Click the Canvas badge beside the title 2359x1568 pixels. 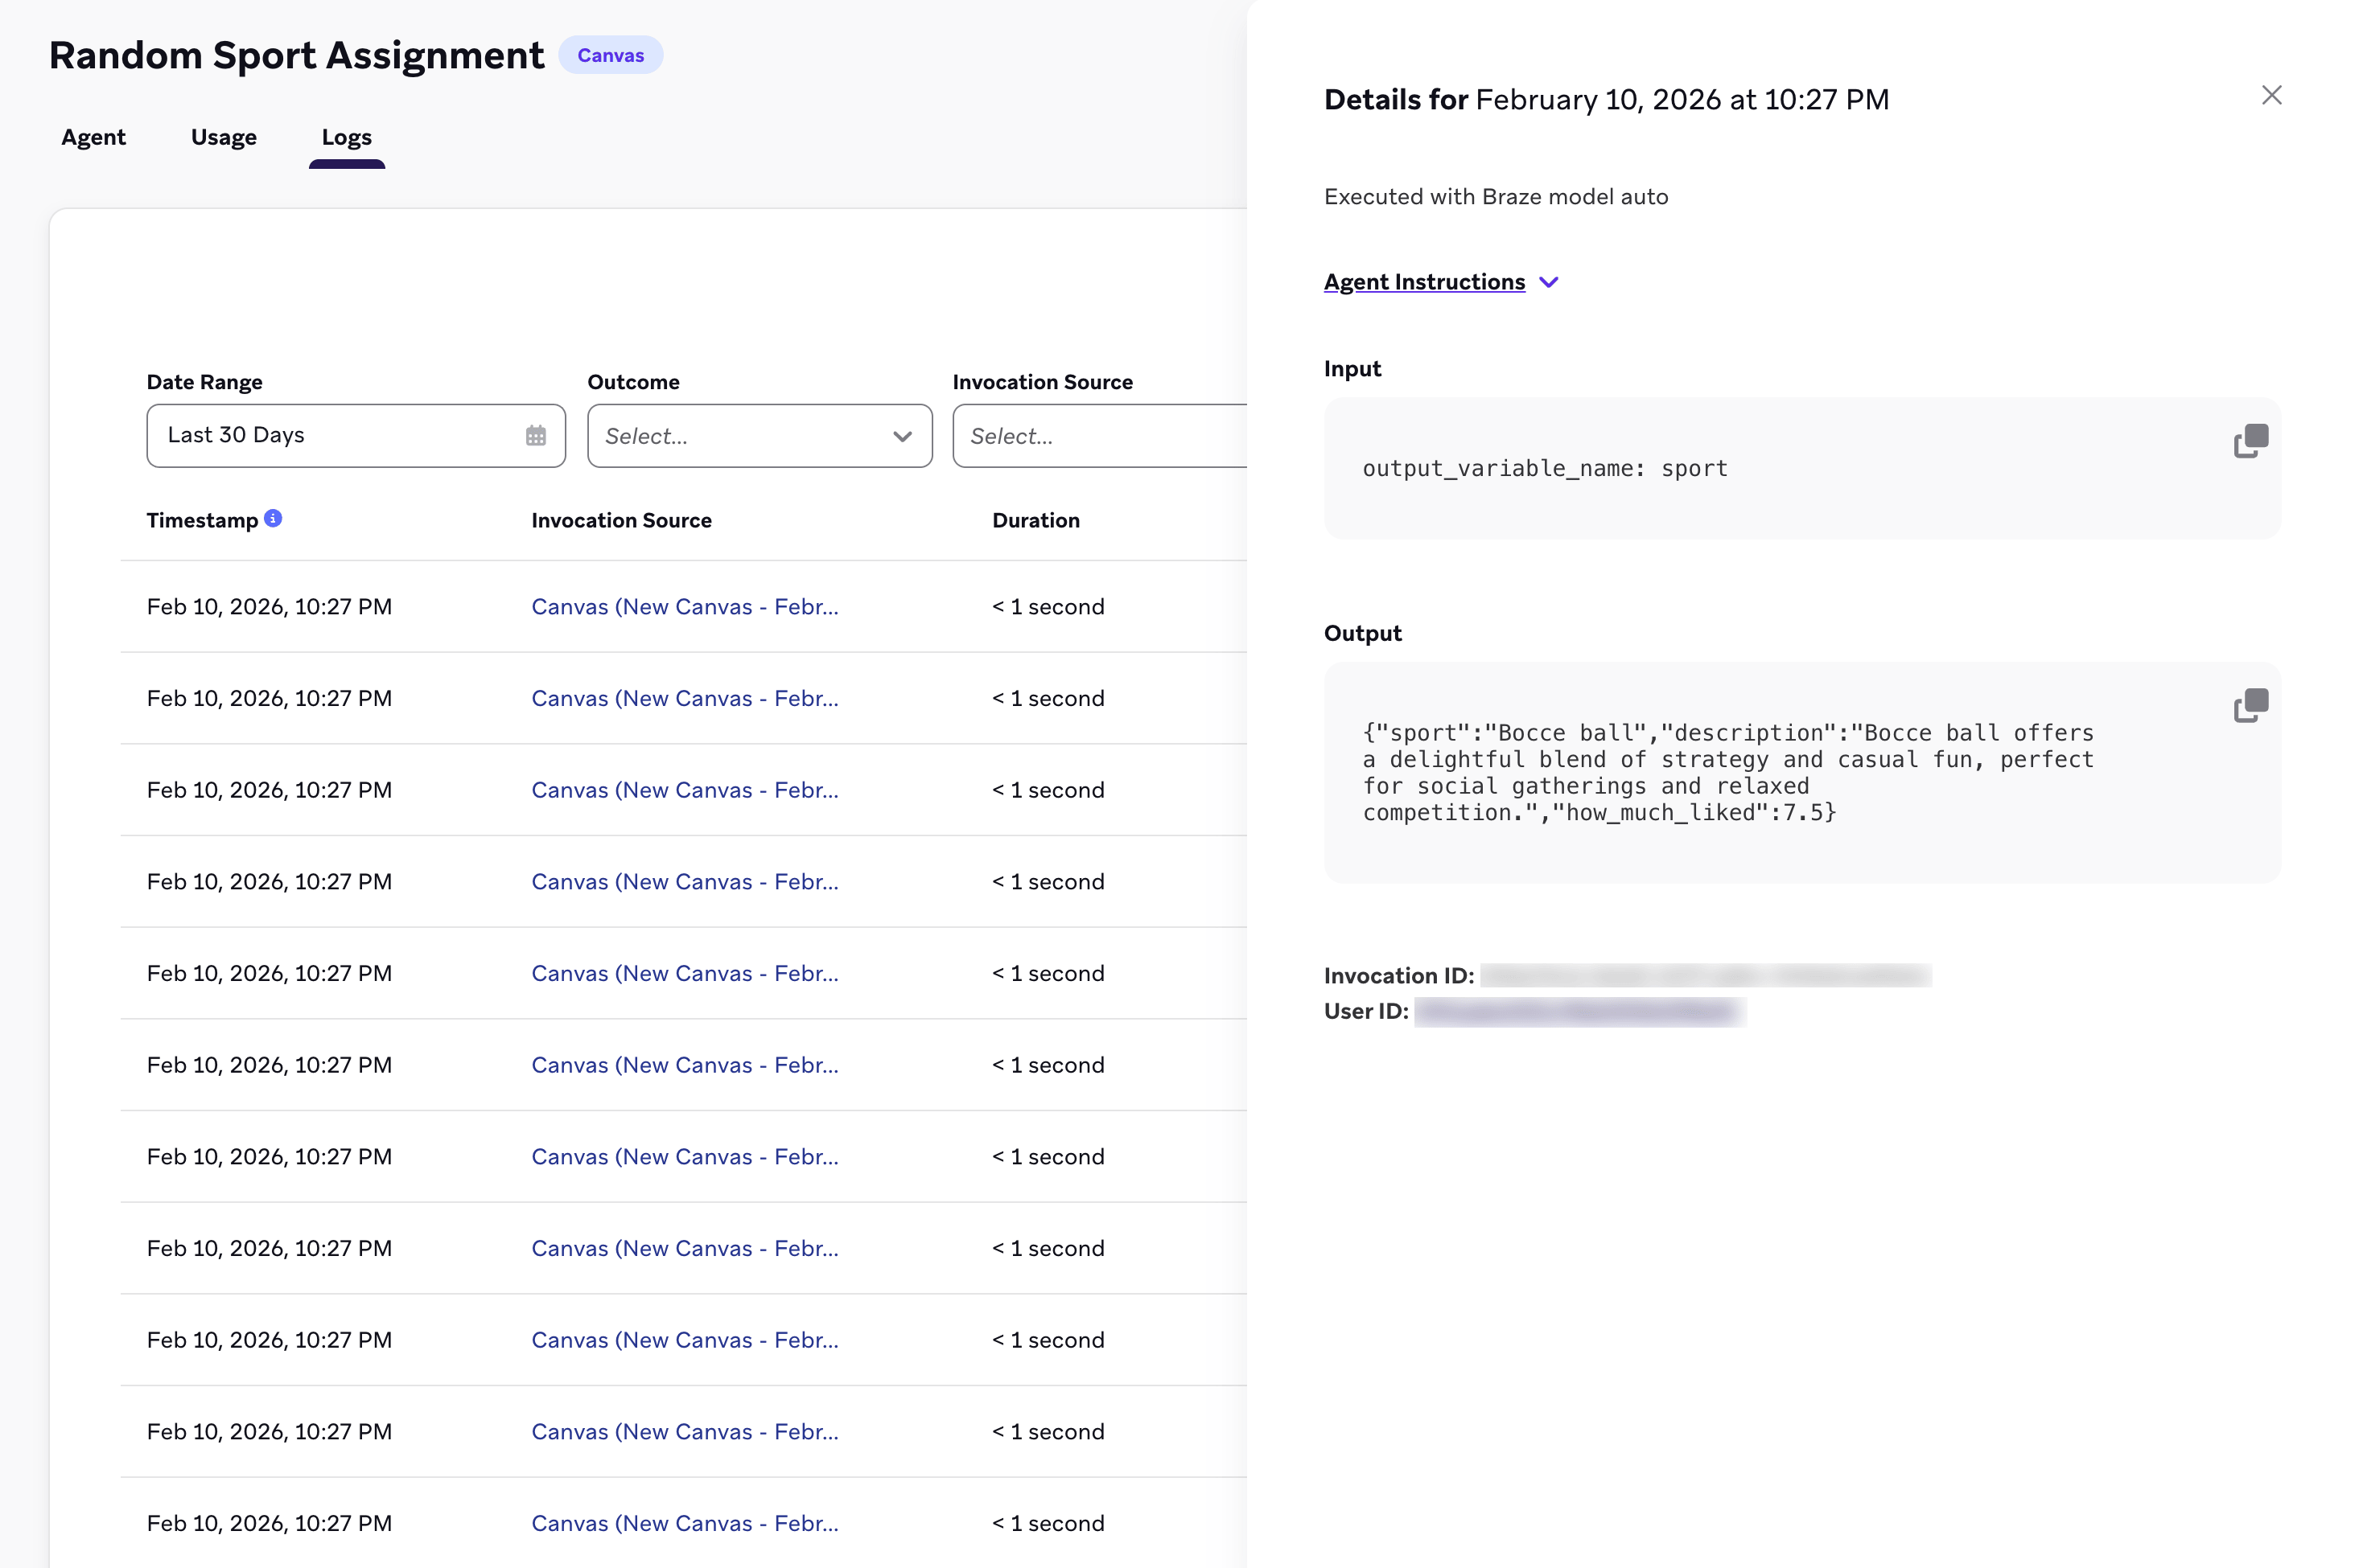tap(610, 55)
